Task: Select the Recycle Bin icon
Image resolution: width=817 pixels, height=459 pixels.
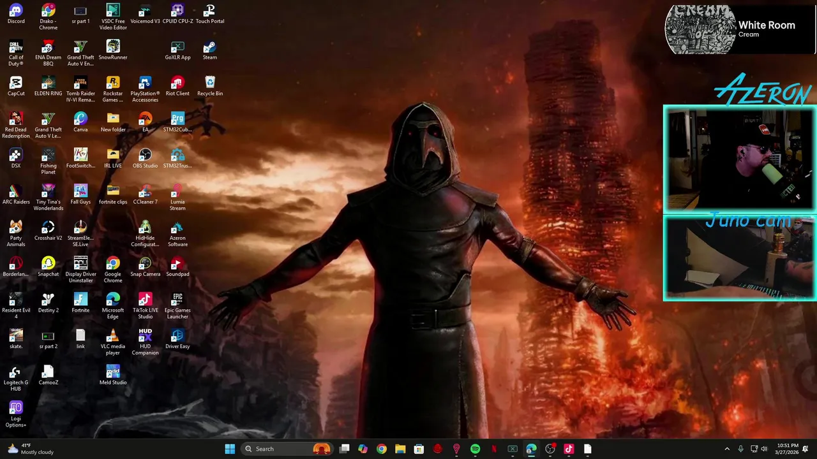Action: pyautogui.click(x=210, y=87)
